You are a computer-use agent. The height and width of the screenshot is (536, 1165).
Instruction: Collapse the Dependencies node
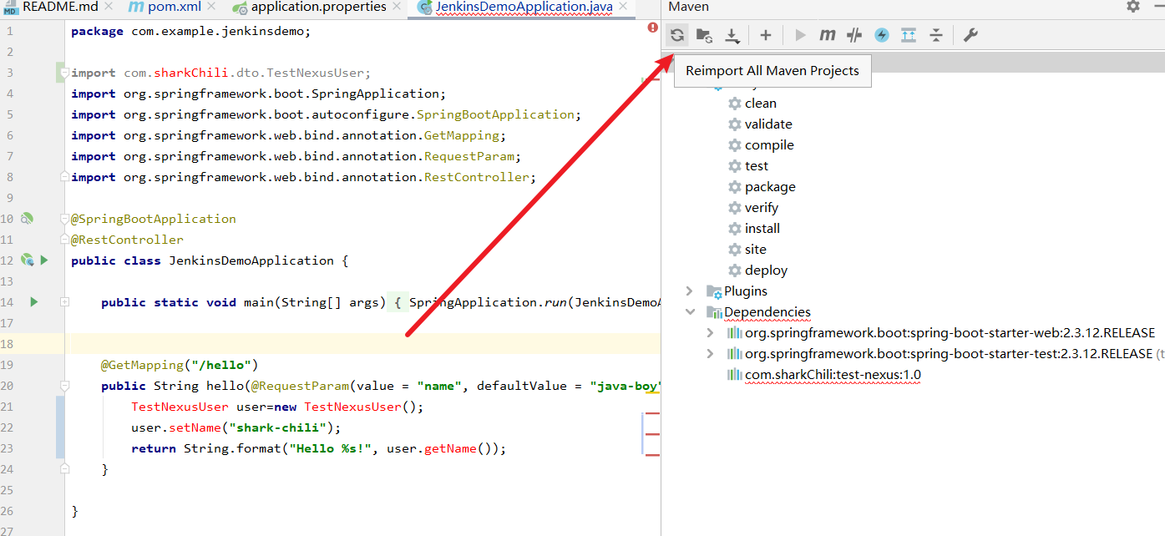(x=689, y=311)
